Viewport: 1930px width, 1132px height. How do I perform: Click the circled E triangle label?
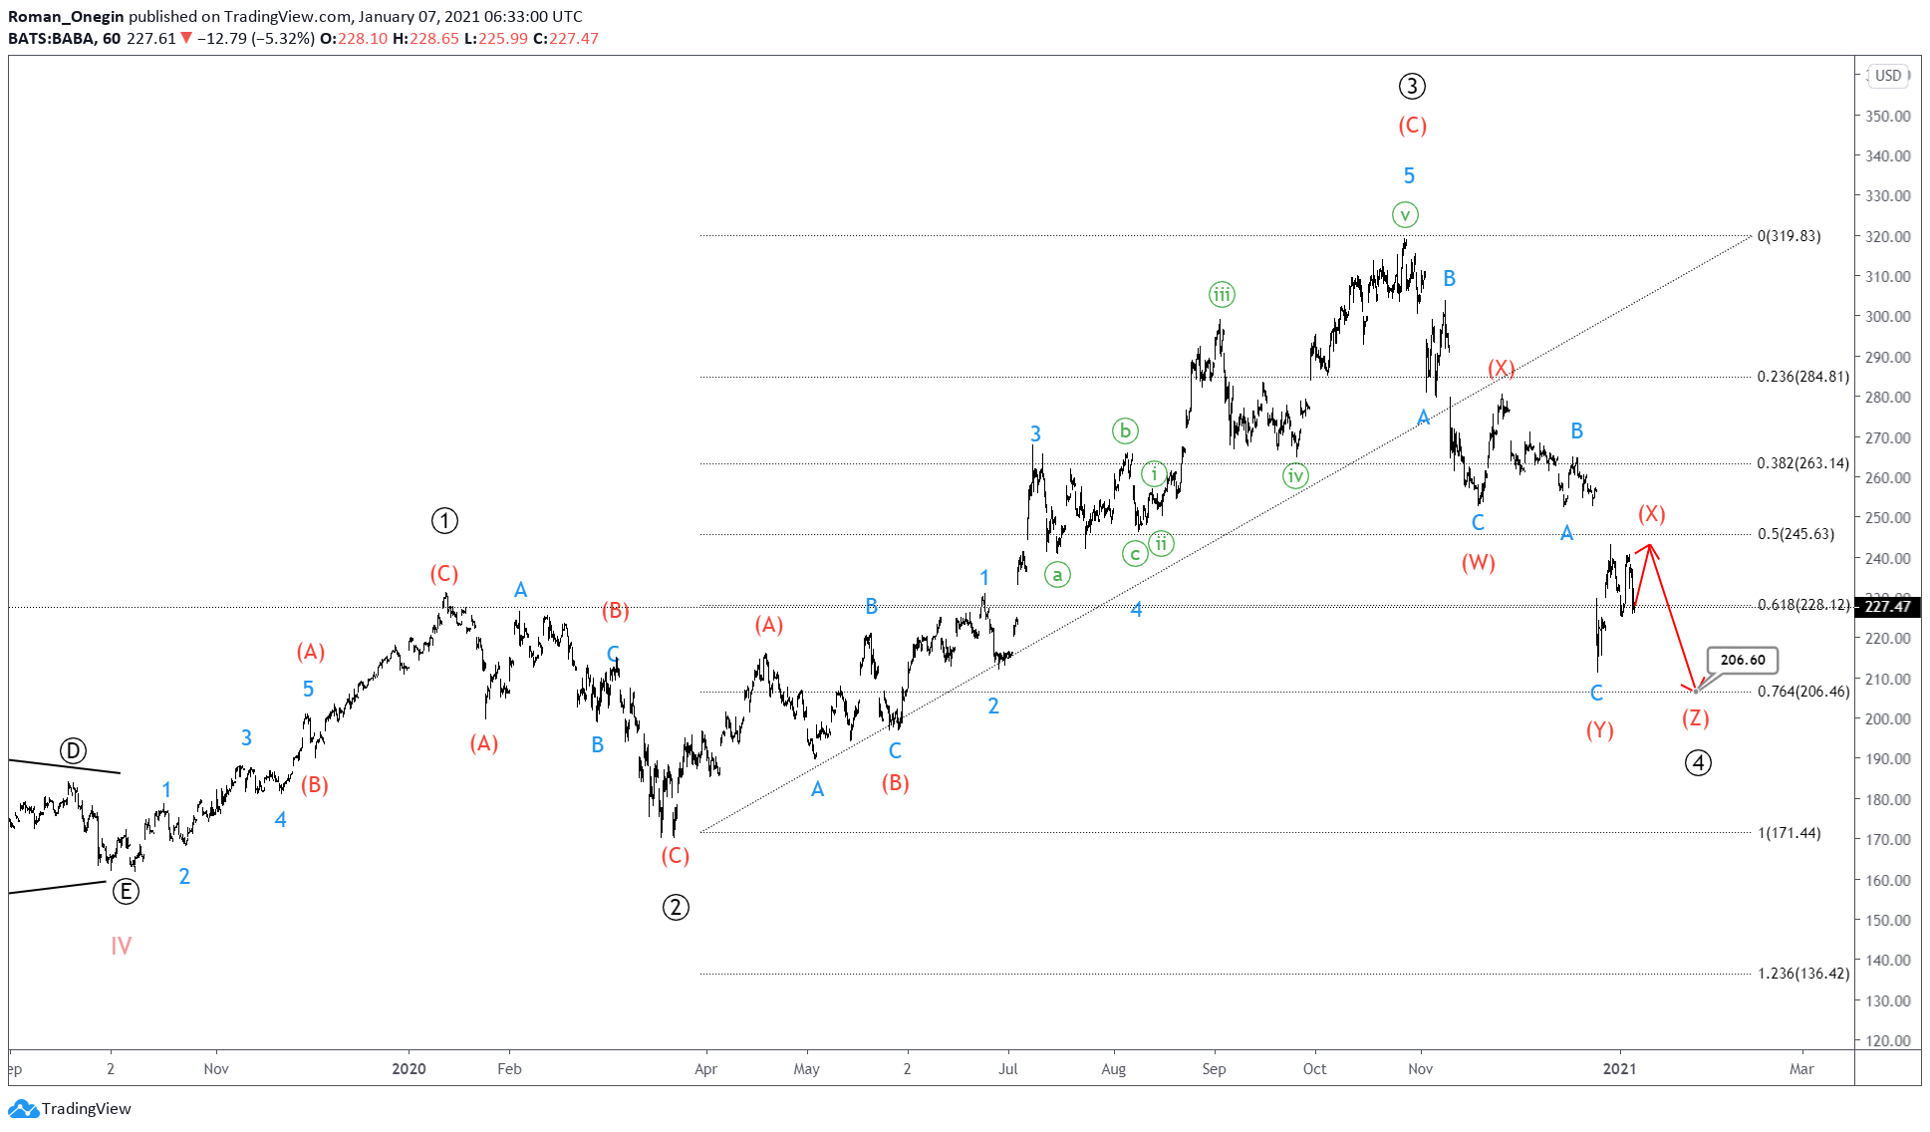[x=126, y=891]
